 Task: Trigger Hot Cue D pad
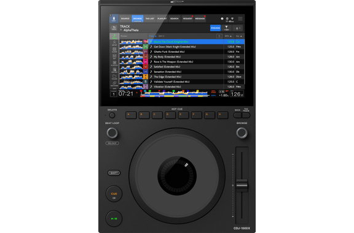click(170, 115)
